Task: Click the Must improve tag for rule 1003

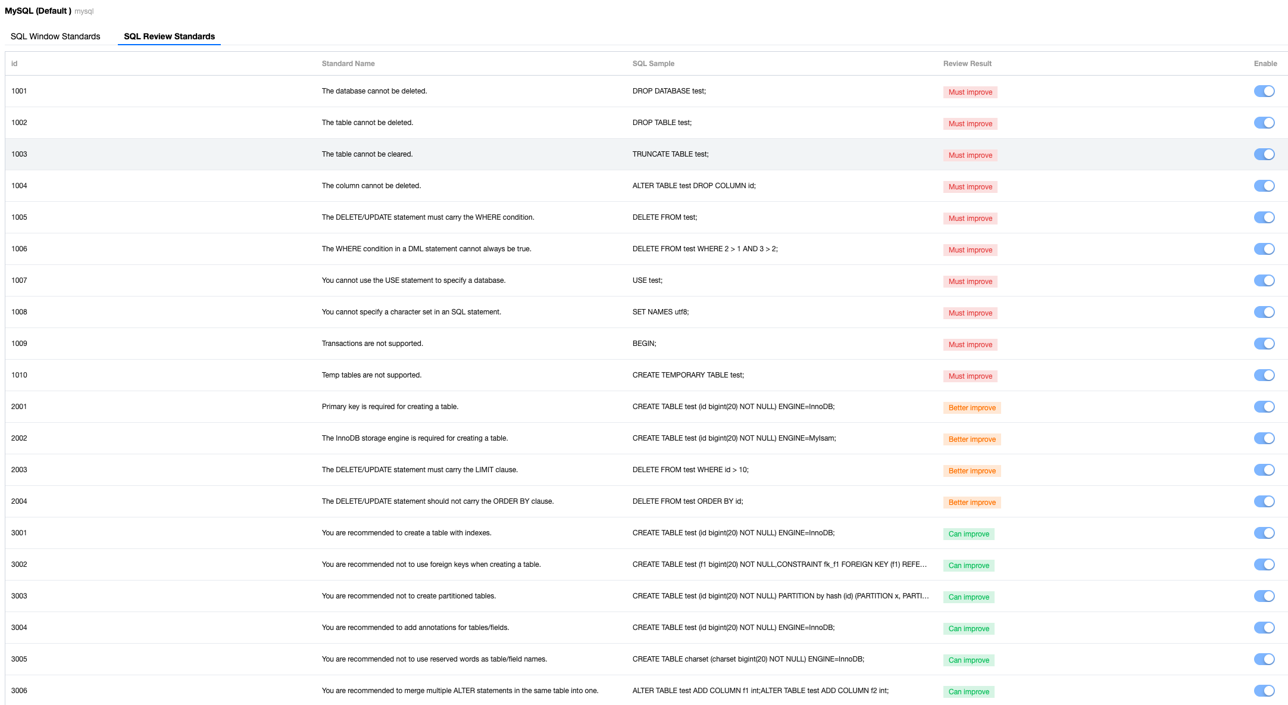Action: [970, 155]
